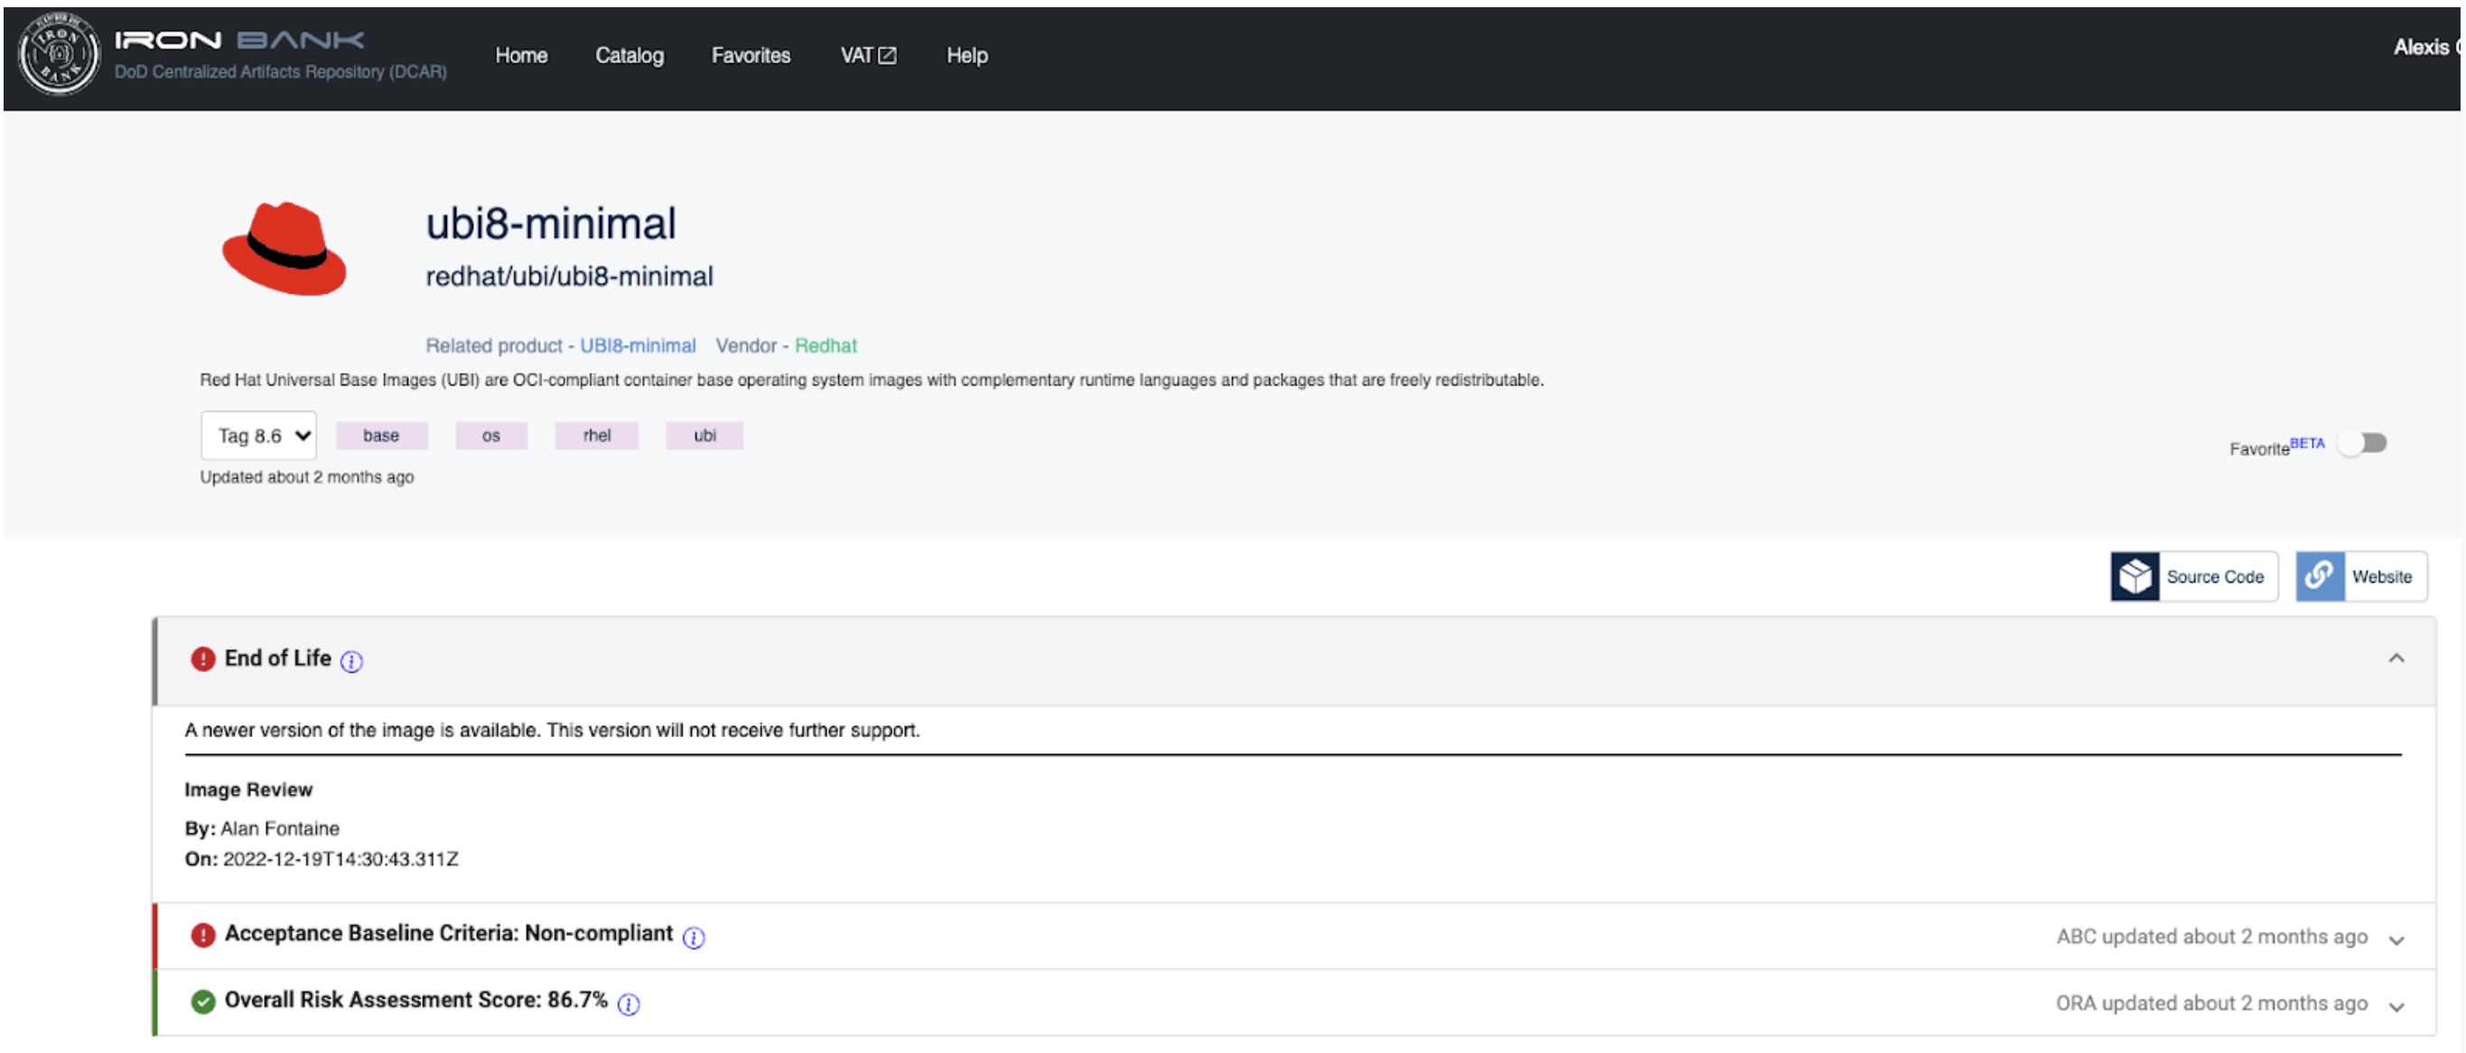2466x1053 pixels.
Task: Click the red End of Life alert icon
Action: (x=203, y=658)
